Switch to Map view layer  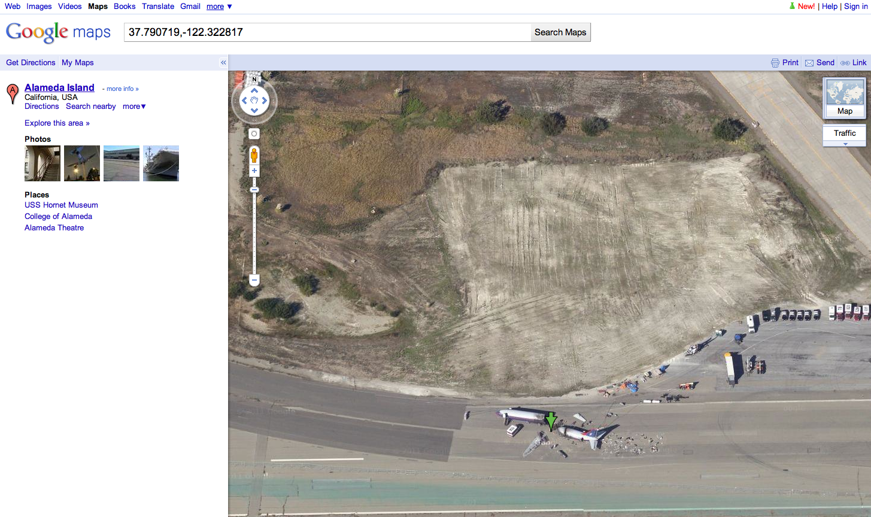[844, 98]
